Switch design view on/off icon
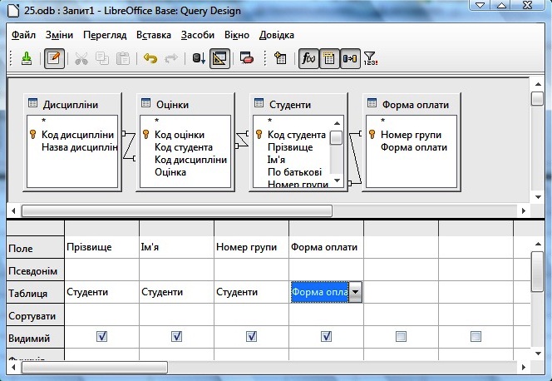 pyautogui.click(x=220, y=58)
